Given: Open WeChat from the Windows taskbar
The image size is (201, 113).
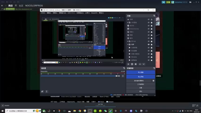Looking at the screenshot, I should [x=105, y=111].
